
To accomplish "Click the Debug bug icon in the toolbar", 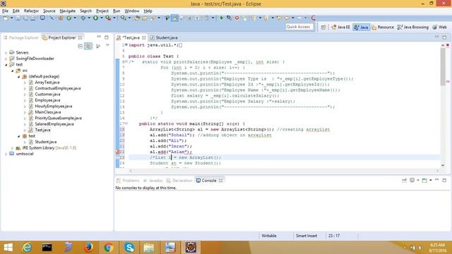I will [x=83, y=18].
